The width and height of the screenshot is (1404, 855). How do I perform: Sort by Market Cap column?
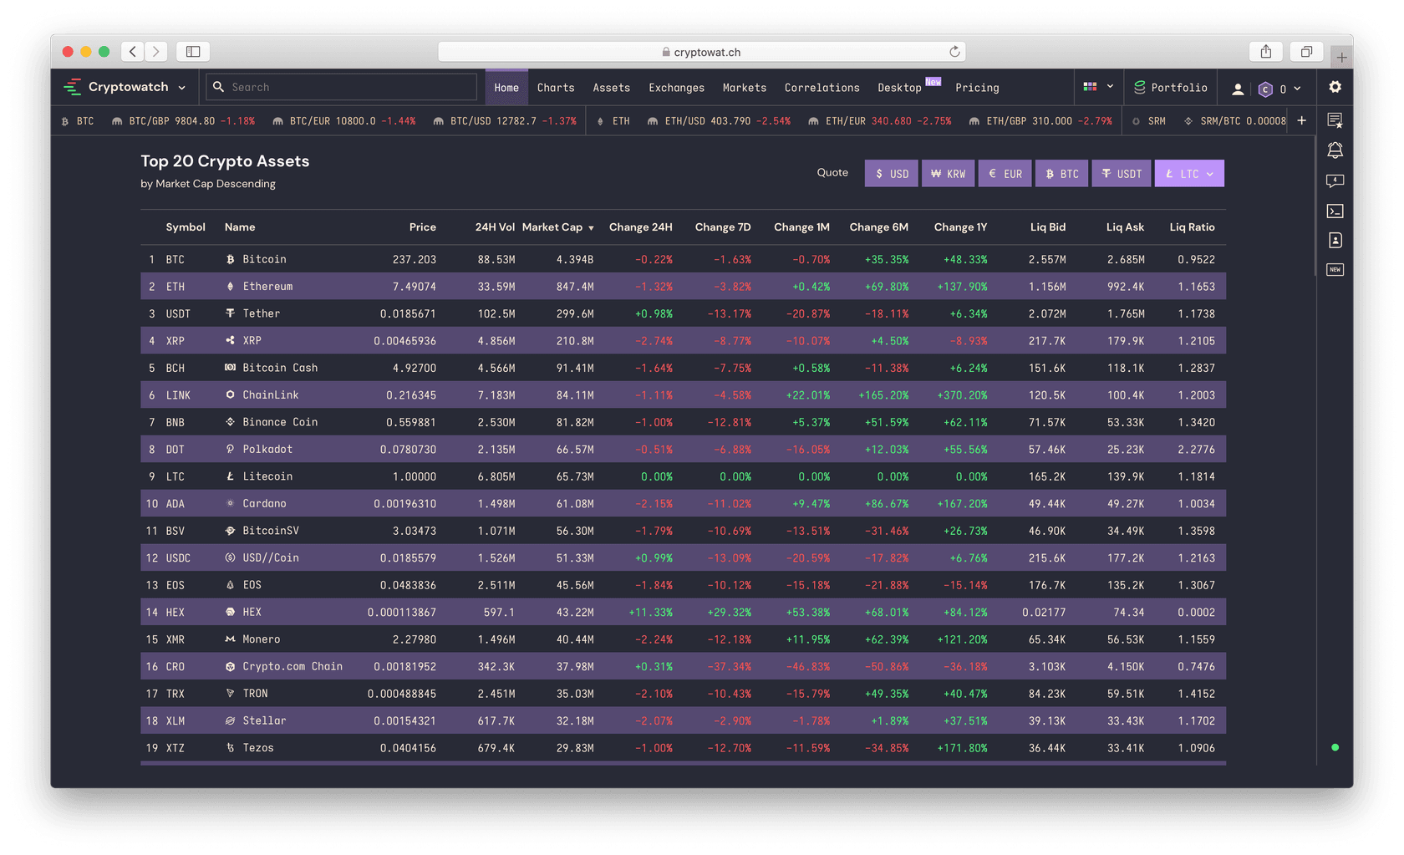click(x=557, y=227)
